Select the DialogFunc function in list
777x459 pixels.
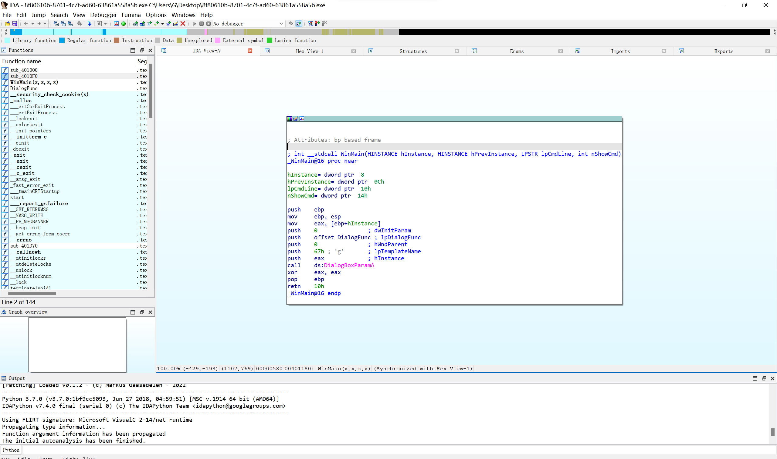[24, 88]
